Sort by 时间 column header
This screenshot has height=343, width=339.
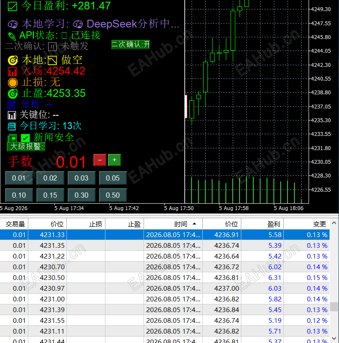(173, 224)
